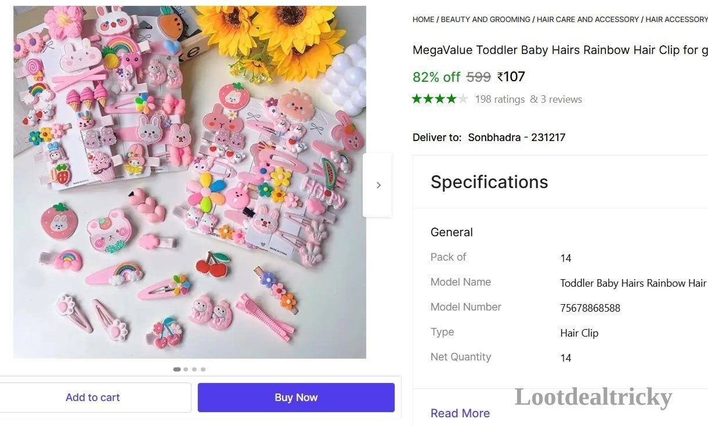Click the Buy Now button
708x426 pixels.
(x=296, y=398)
